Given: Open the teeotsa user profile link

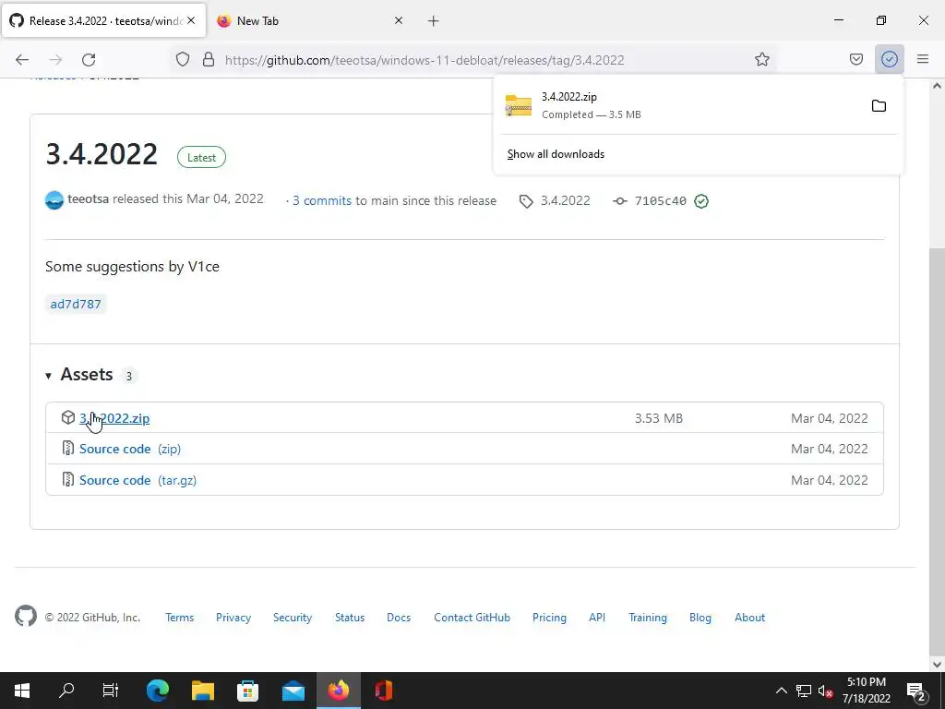Looking at the screenshot, I should [88, 199].
